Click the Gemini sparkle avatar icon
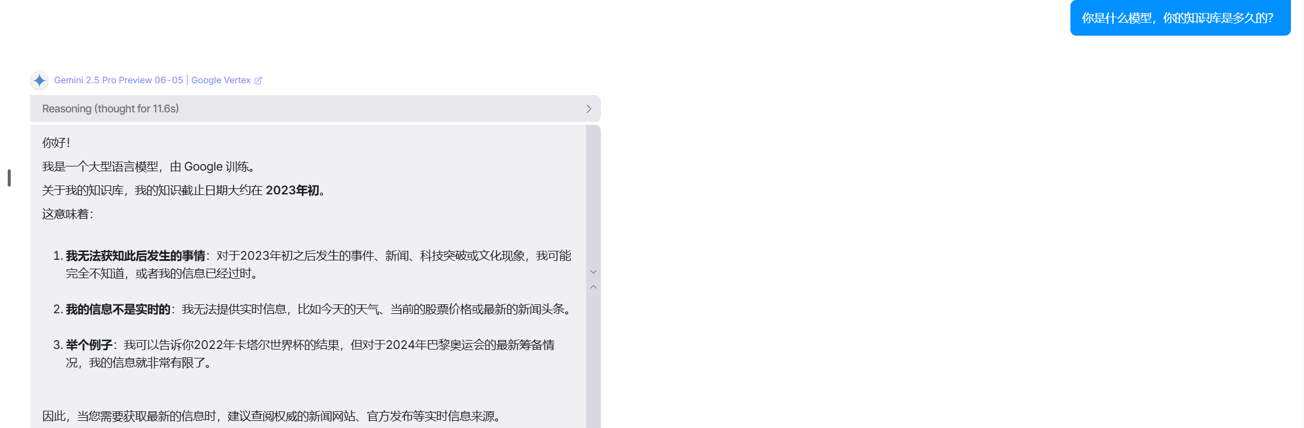Viewport: 1304px width, 428px height. [x=39, y=80]
